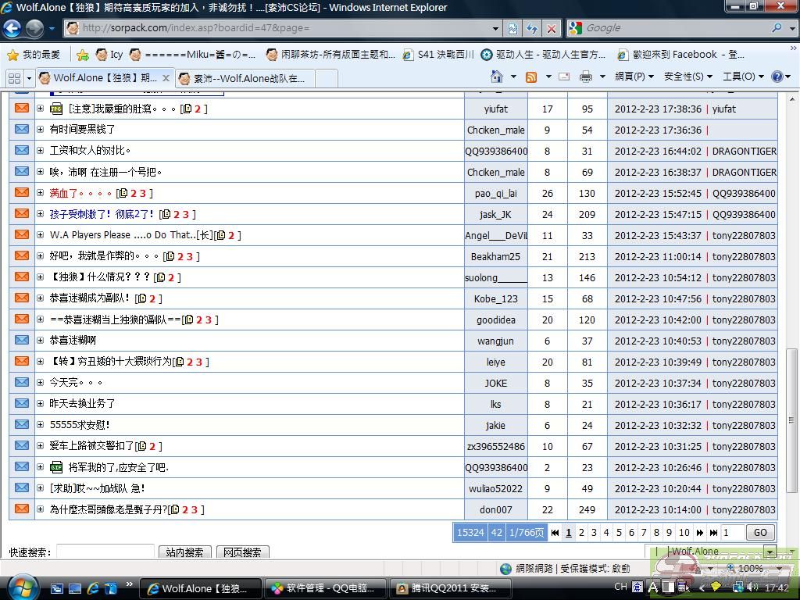
Task: Expand the '今天完。。。' thread plus box
Action: point(40,383)
